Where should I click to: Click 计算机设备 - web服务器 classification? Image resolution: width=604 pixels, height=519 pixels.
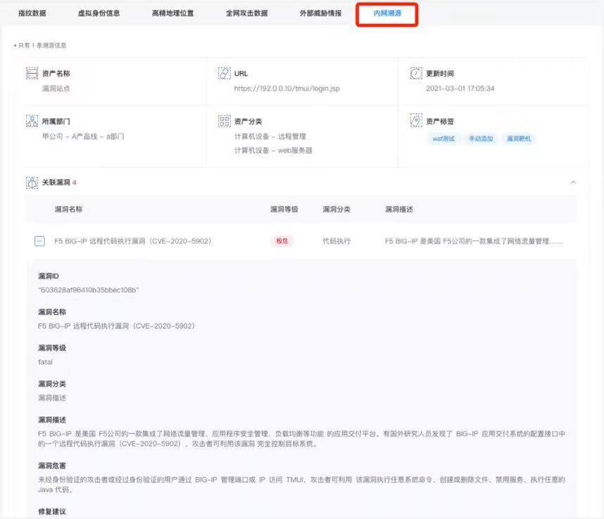click(273, 150)
